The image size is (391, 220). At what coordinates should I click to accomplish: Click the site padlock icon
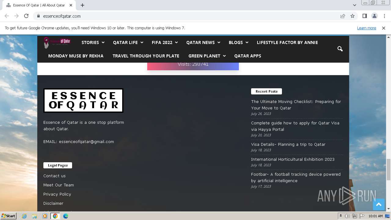tap(38, 16)
